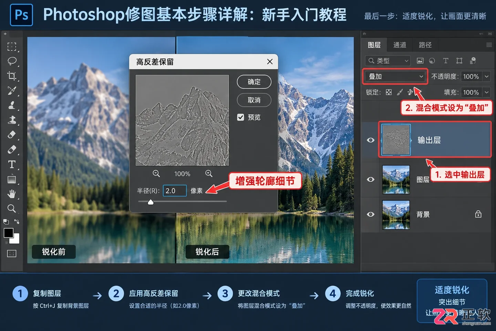The height and width of the screenshot is (331, 496).
Task: Select the Gradient tool
Action: click(12, 179)
